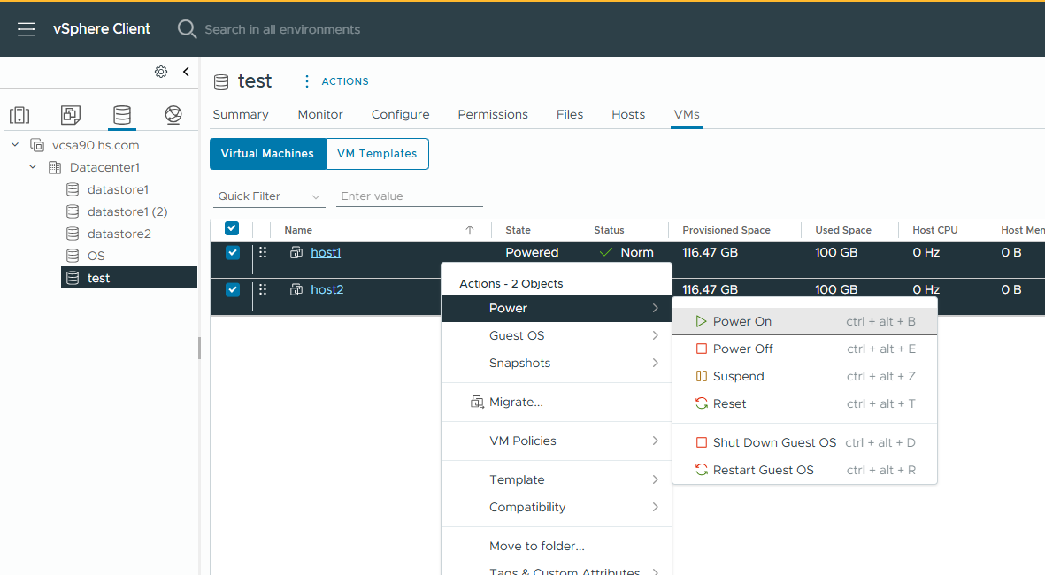Switch to Storage view icon
This screenshot has height=575, width=1045.
[x=122, y=115]
